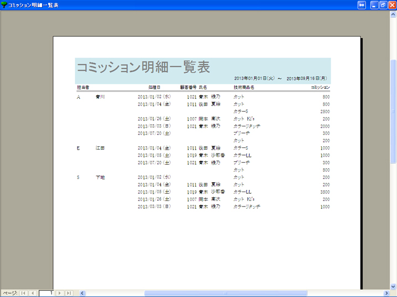Click the horizontal scrollbar left arrow

click(x=83, y=293)
